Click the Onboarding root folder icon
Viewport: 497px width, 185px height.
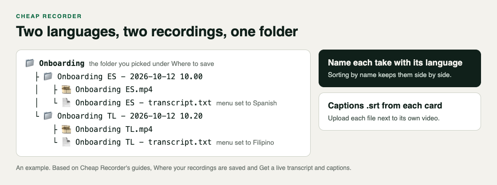(x=30, y=63)
